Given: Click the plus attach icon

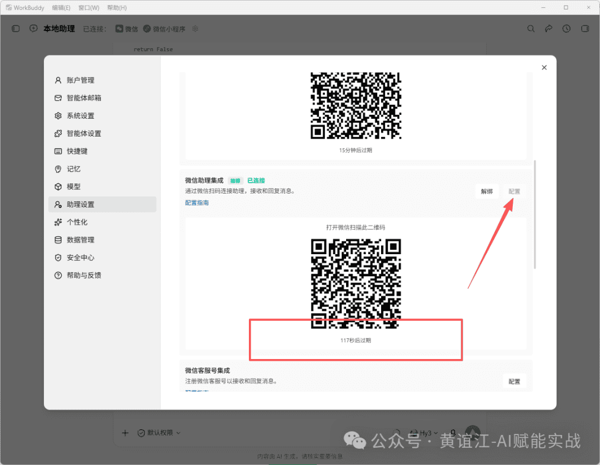Looking at the screenshot, I should tap(125, 433).
